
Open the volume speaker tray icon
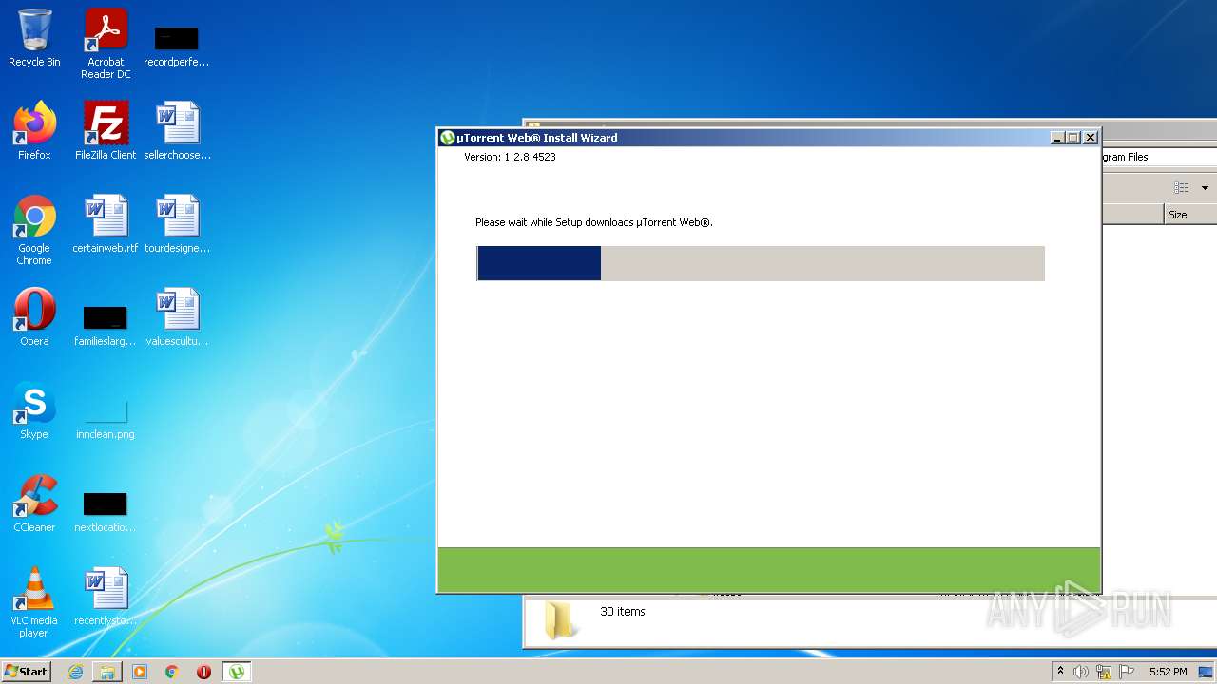point(1081,672)
